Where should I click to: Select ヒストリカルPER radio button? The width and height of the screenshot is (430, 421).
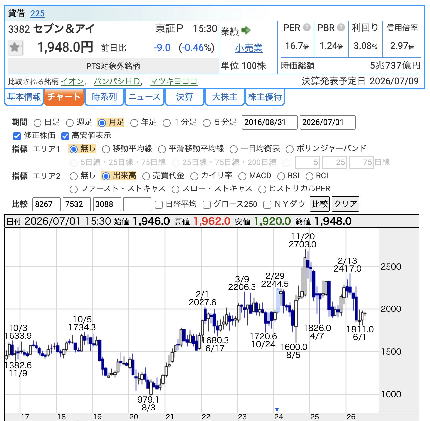click(262, 189)
